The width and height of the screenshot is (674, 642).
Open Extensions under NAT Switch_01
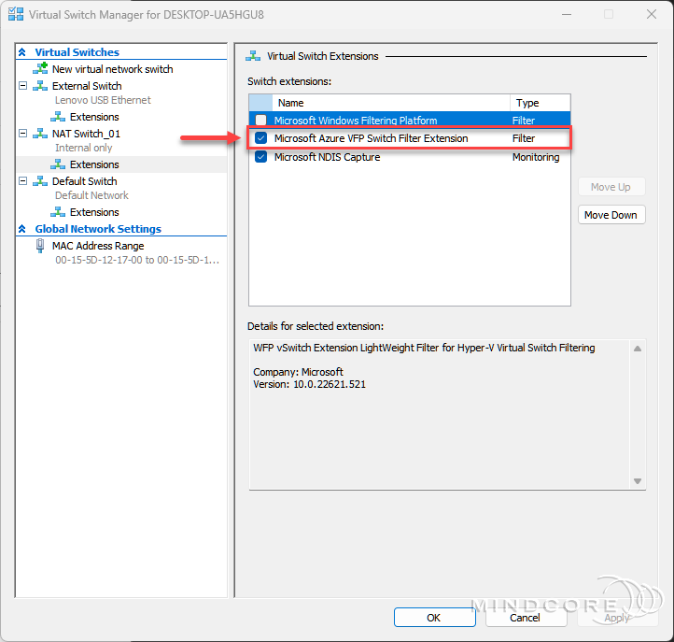(94, 164)
